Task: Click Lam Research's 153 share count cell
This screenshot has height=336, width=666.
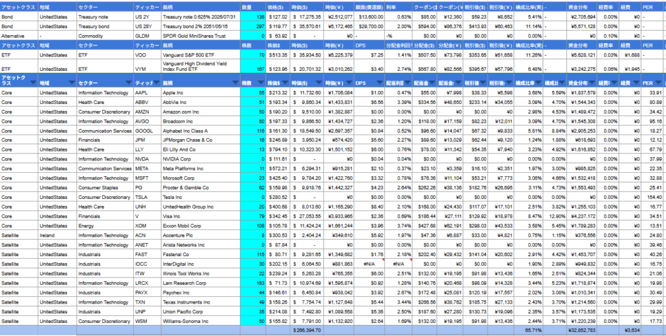Action: coord(253,283)
